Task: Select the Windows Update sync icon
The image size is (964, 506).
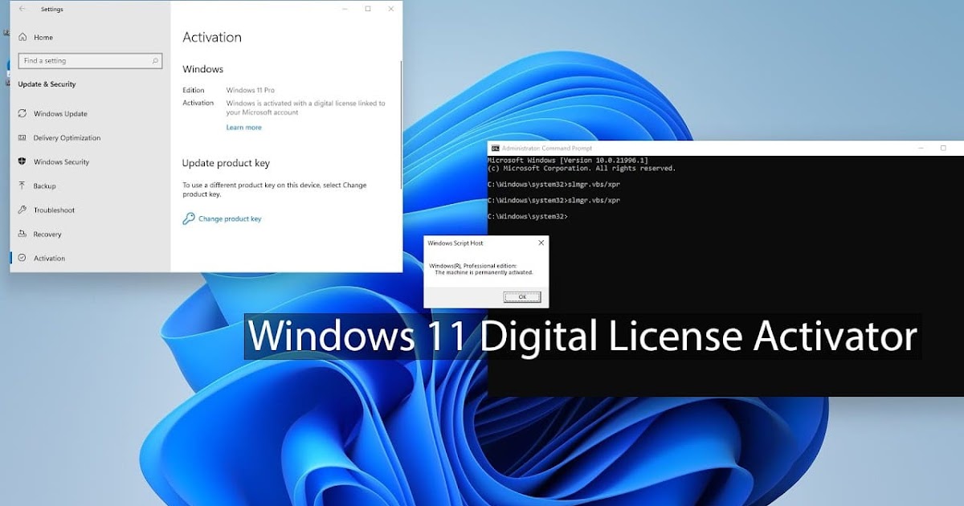Action: coord(23,113)
